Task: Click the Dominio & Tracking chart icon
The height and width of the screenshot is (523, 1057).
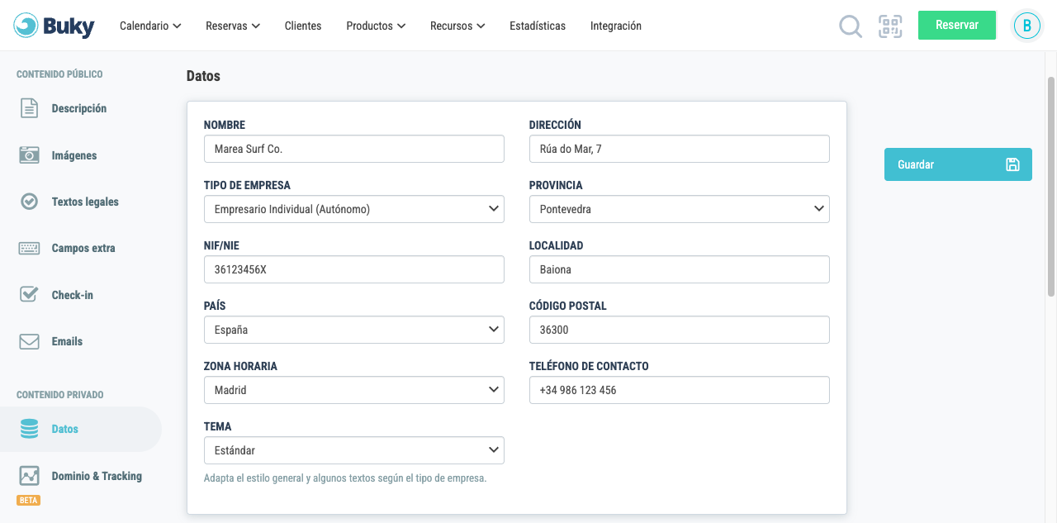Action: tap(30, 476)
